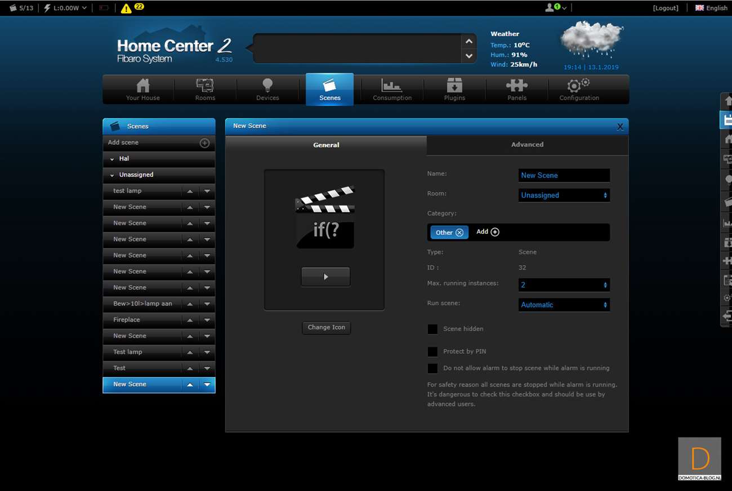Open the Consumption chart section
The image size is (732, 491).
(392, 90)
